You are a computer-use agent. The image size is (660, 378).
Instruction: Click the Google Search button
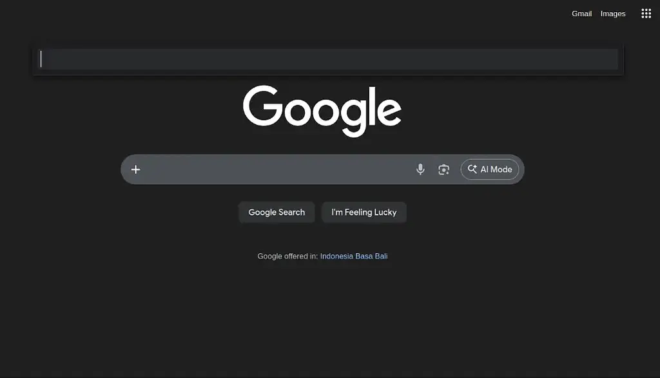click(x=277, y=213)
